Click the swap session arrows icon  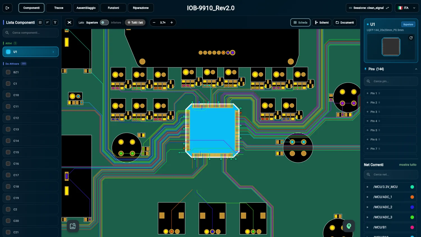click(387, 8)
